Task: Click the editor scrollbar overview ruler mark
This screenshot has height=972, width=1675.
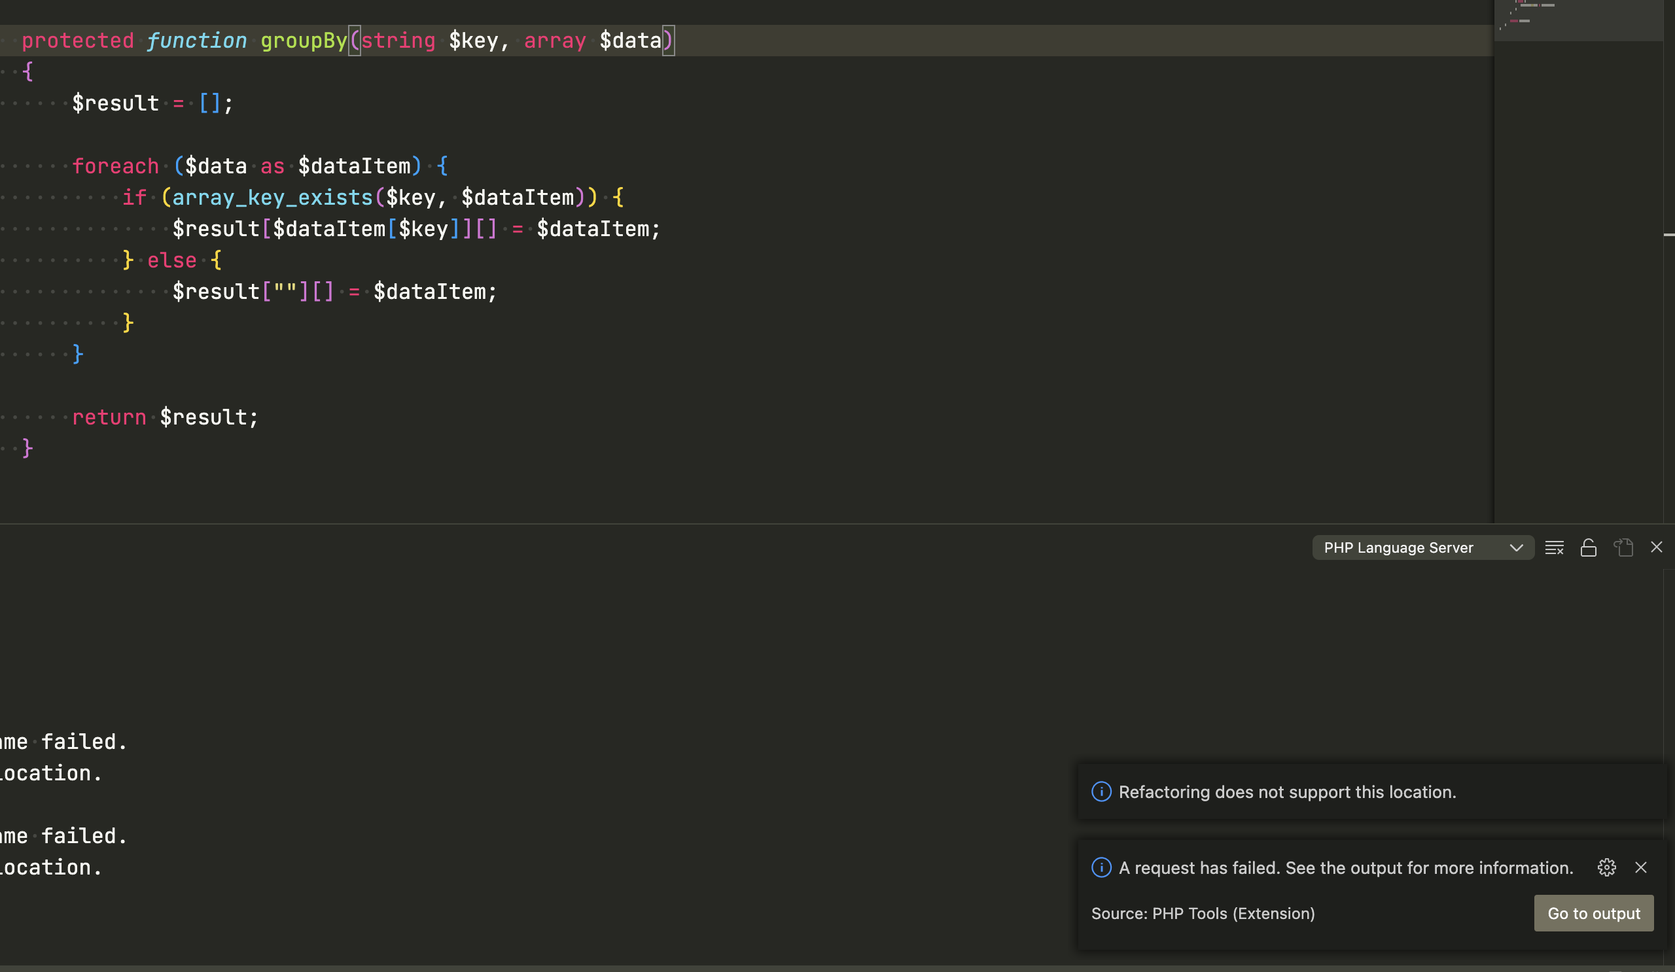Action: pyautogui.click(x=1668, y=235)
